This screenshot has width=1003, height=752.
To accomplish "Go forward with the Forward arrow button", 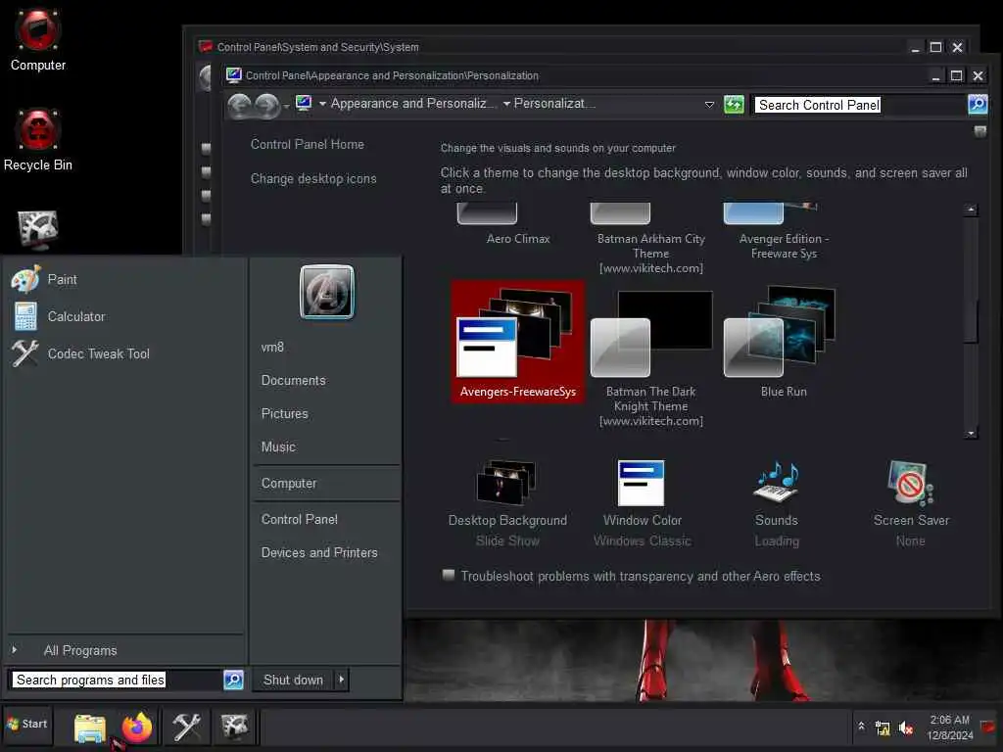I will tap(266, 105).
